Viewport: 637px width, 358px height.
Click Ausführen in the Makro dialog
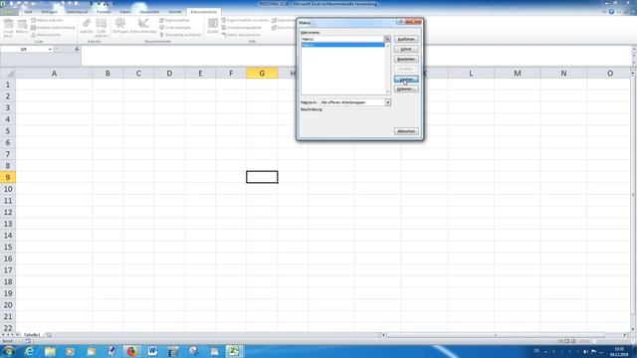[x=406, y=40]
